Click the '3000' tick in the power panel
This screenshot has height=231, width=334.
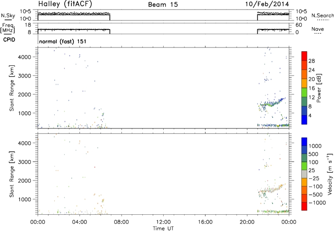(25, 76)
